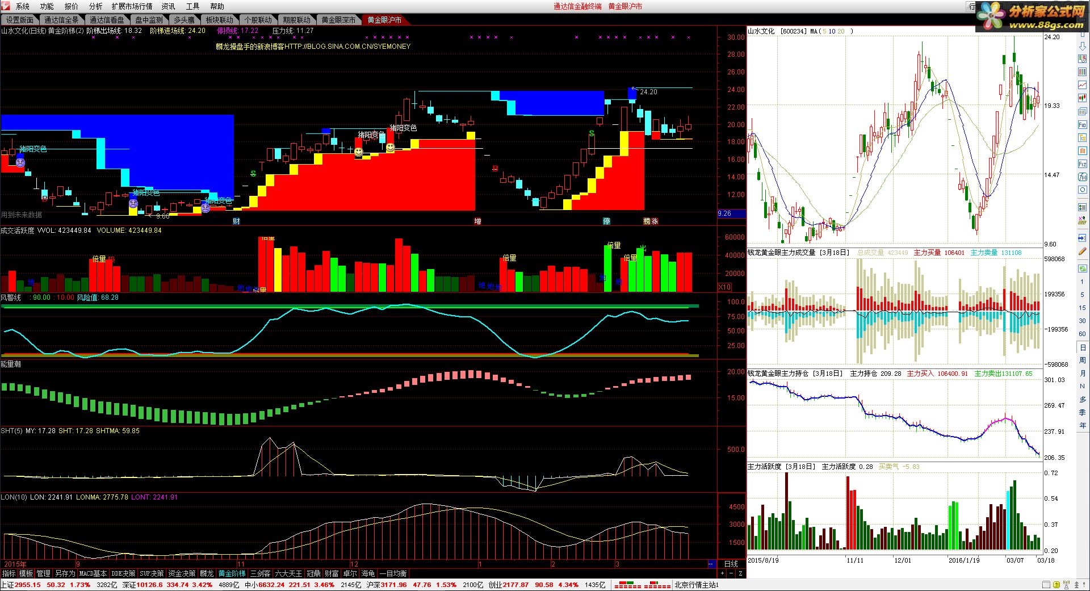The image size is (1090, 591).
Task: Open the 报价 menu
Action: 72,6
